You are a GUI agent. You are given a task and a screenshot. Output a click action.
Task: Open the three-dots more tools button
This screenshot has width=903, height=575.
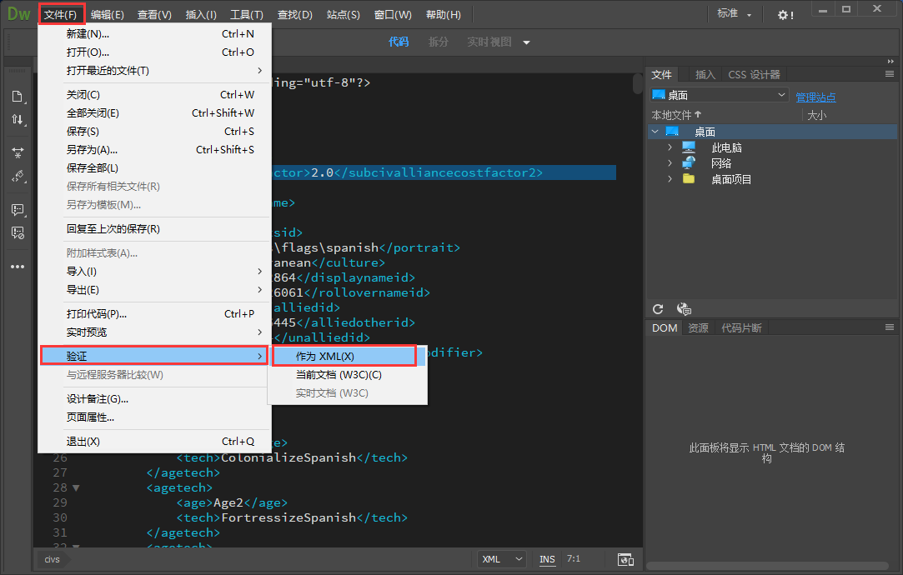[x=18, y=267]
